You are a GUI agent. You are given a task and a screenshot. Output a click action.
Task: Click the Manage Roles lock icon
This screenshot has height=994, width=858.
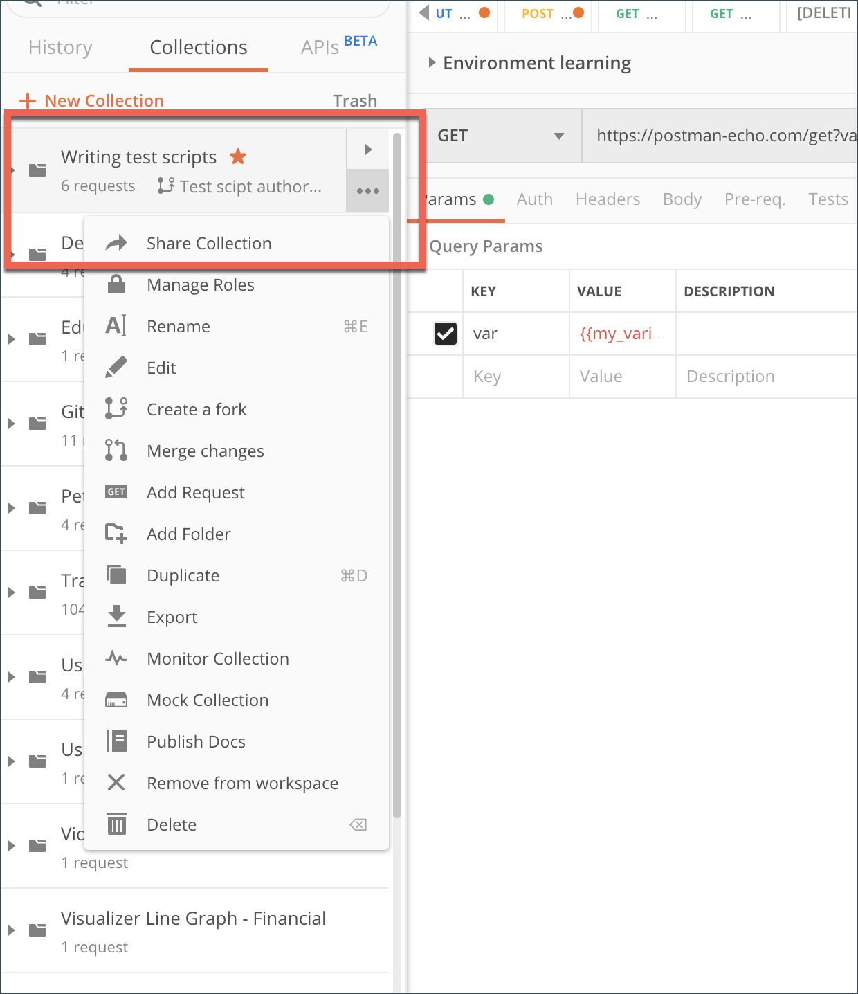pyautogui.click(x=116, y=284)
